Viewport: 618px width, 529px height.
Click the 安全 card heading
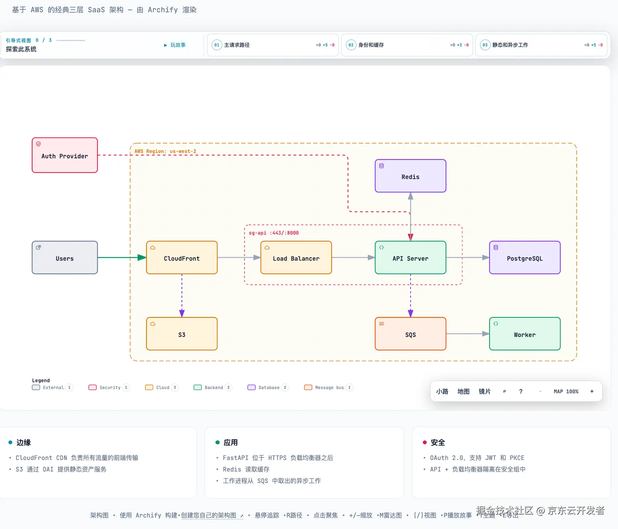point(437,442)
